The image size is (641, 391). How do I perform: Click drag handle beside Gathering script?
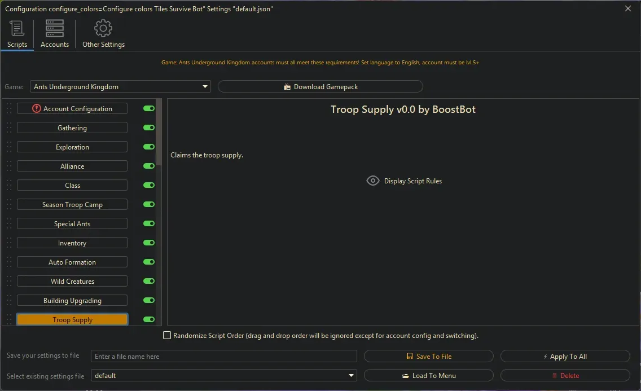point(9,128)
